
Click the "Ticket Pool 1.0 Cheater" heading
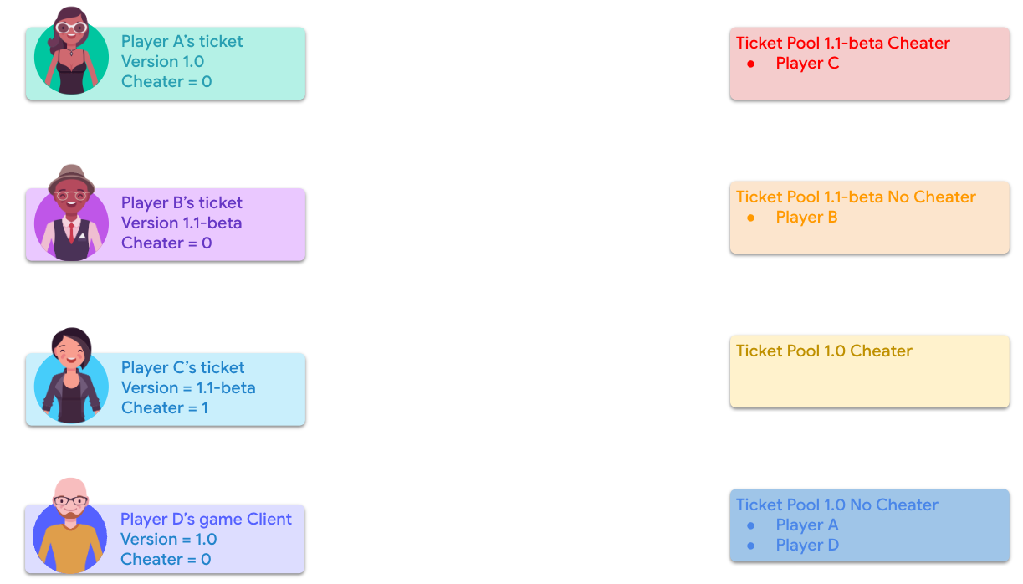point(824,351)
